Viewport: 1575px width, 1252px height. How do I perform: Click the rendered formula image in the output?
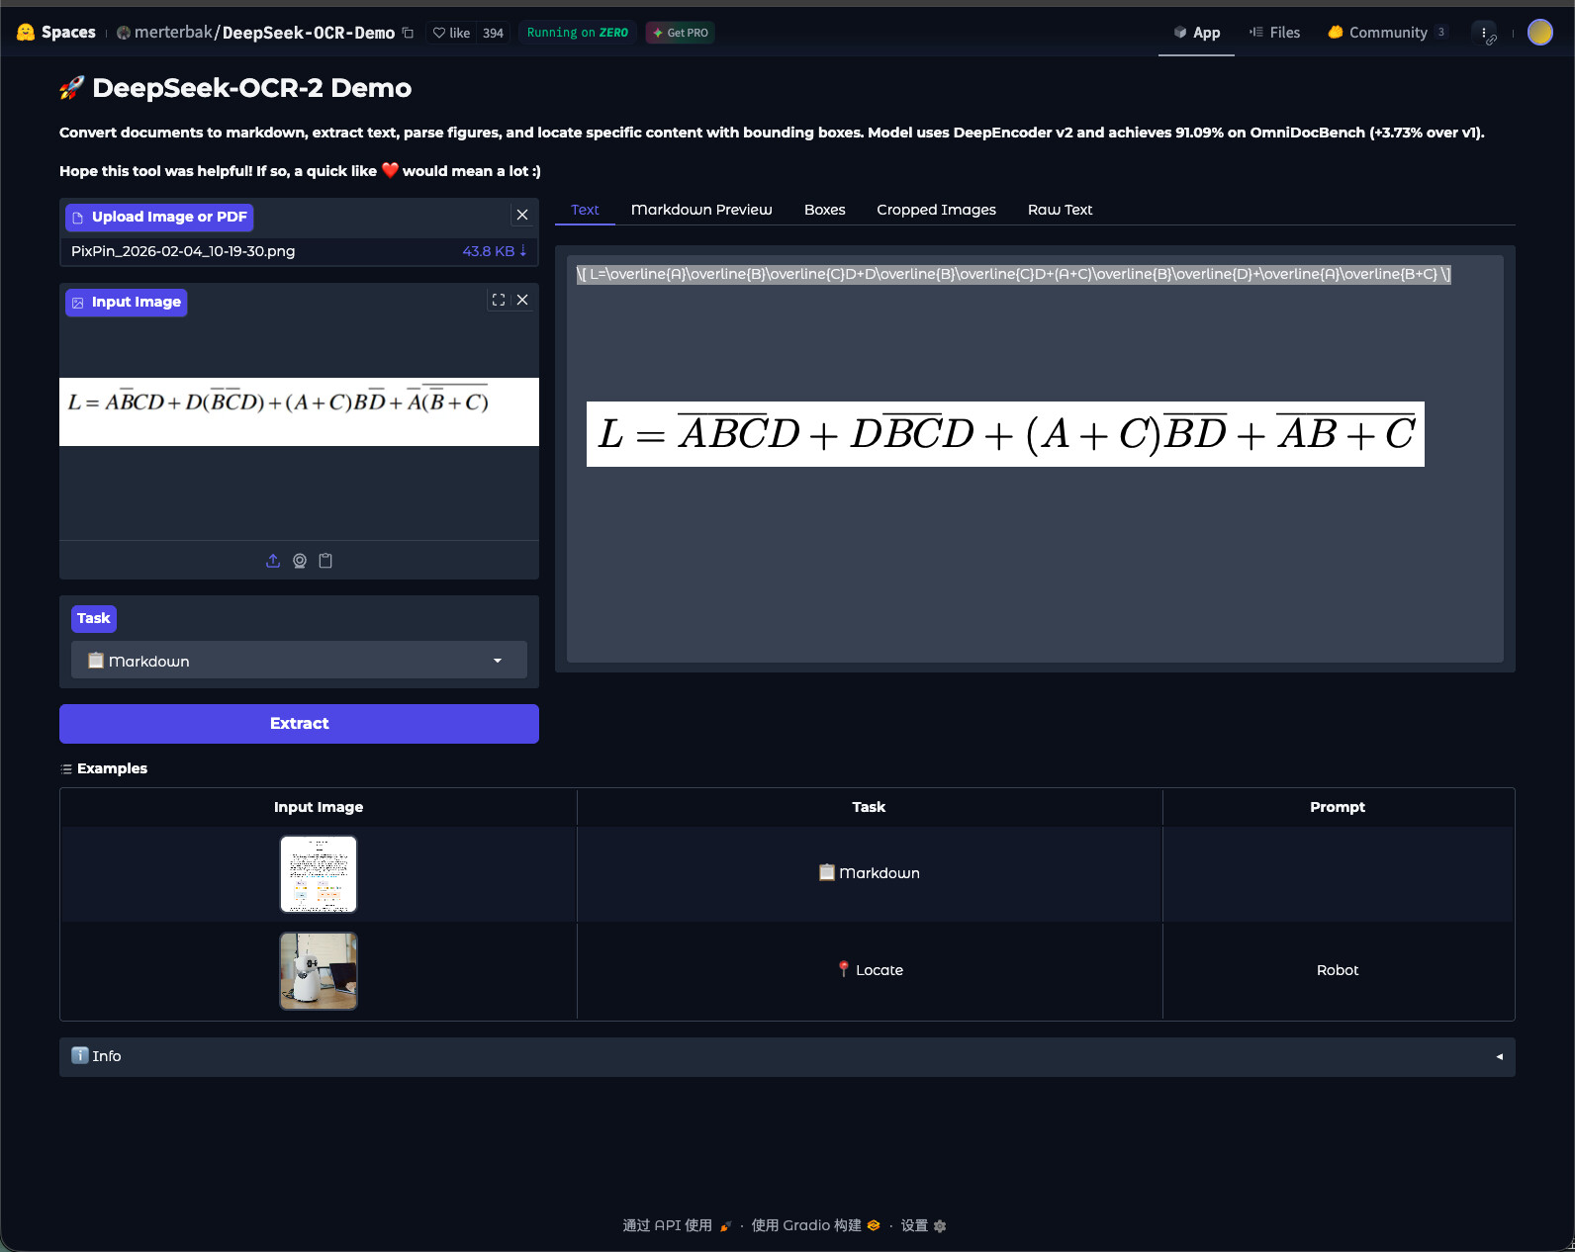click(x=1005, y=434)
